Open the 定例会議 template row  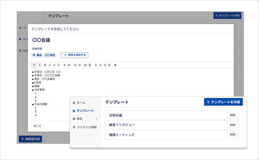click(174, 115)
